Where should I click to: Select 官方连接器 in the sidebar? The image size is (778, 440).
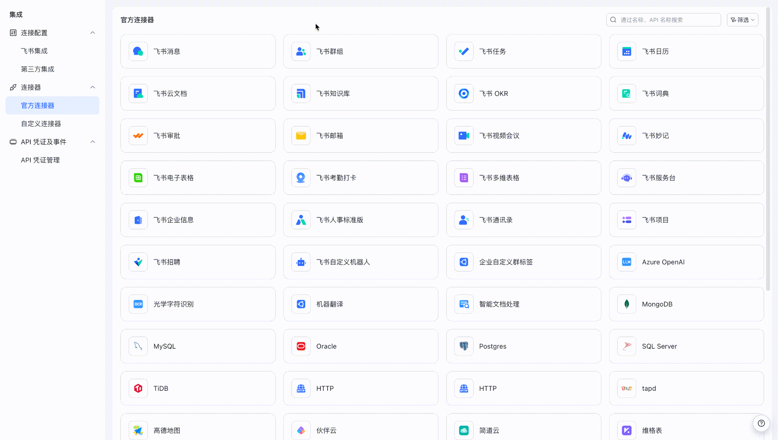pos(53,105)
